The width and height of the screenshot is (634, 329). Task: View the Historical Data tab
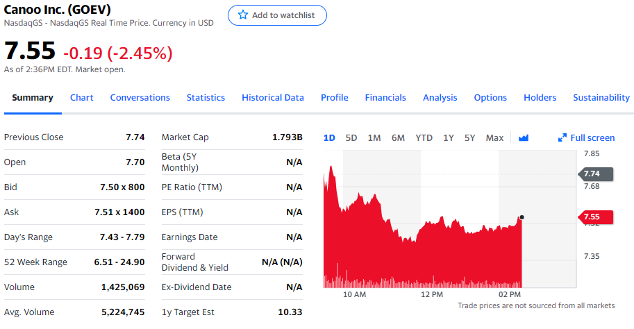pyautogui.click(x=272, y=97)
